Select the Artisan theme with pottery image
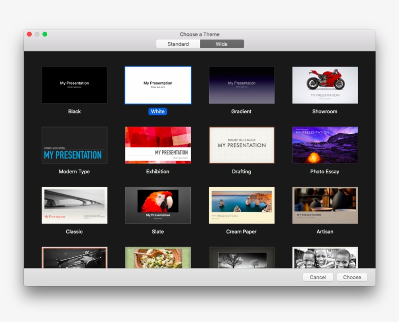 (x=325, y=205)
